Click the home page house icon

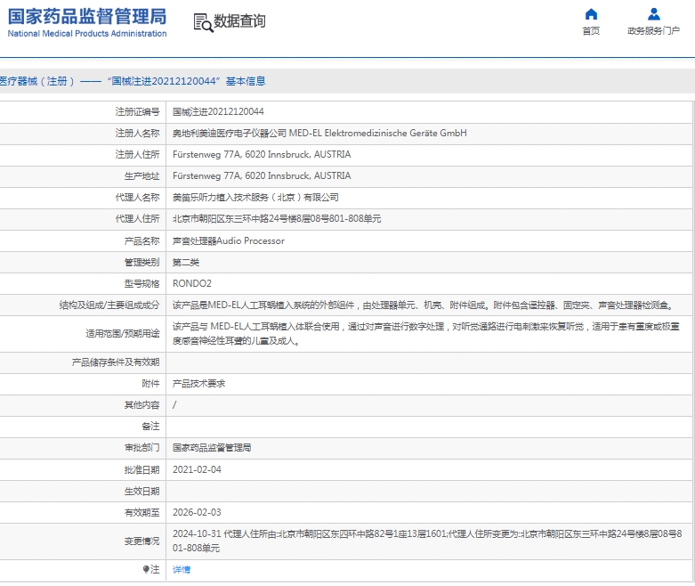[x=591, y=14]
